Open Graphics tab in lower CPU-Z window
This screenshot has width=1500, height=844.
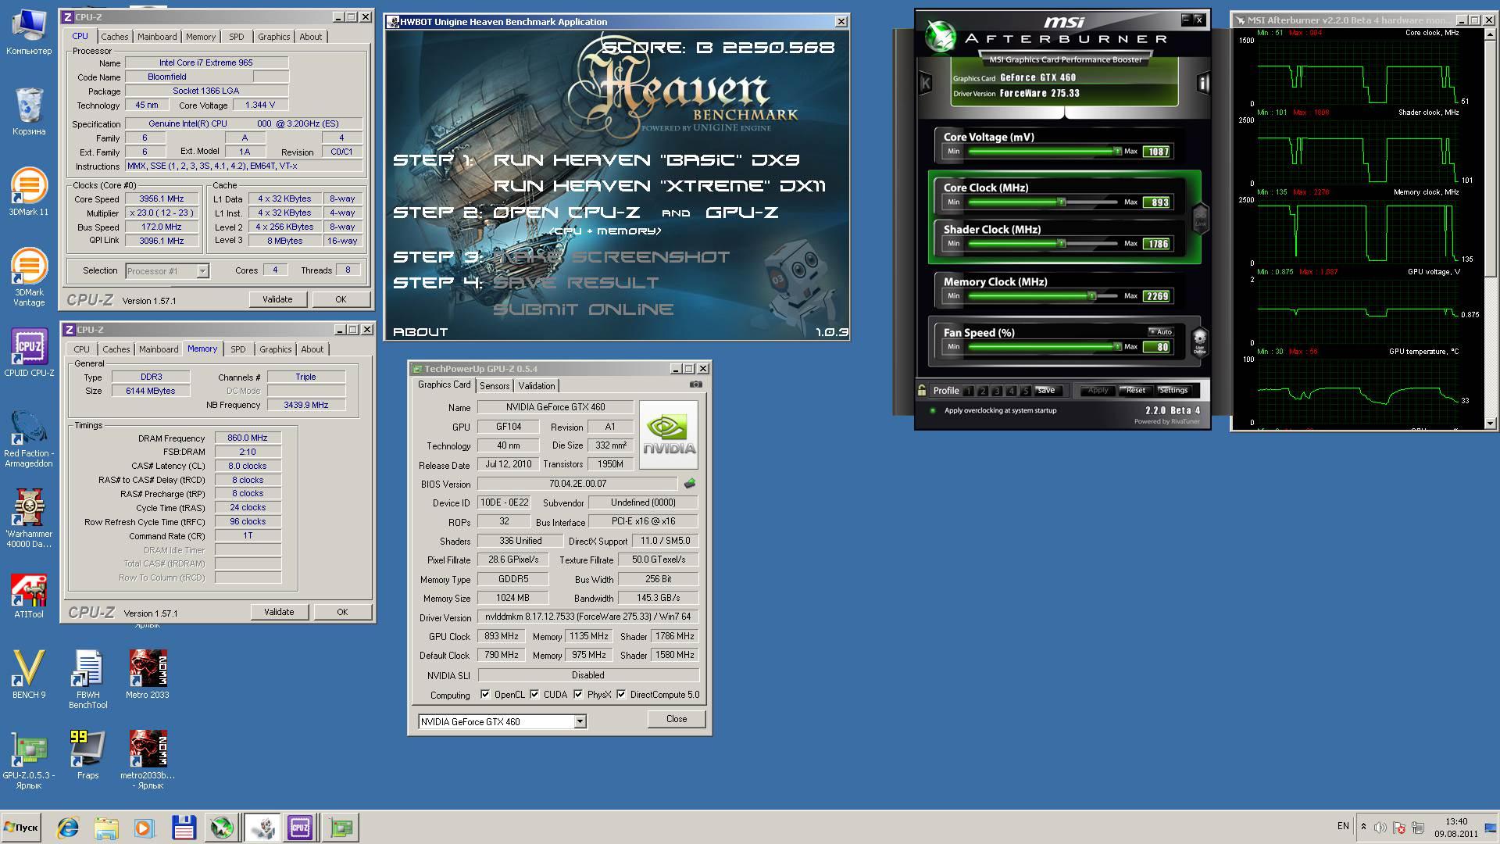tap(275, 349)
